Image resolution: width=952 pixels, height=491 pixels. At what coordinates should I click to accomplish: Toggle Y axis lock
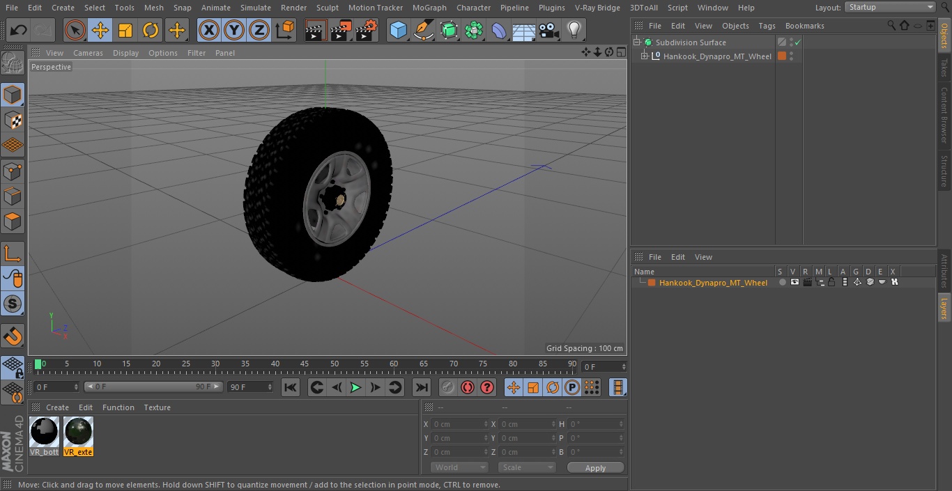[234, 30]
